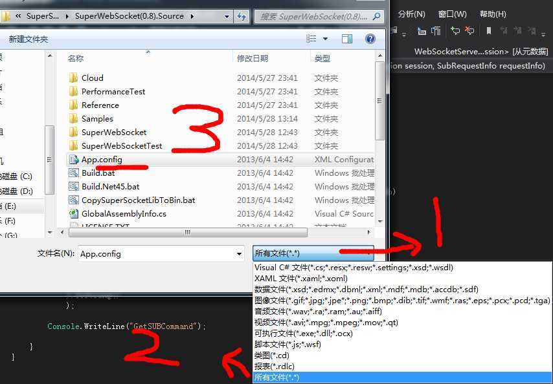Choose 图像文件 filter option

pos(403,300)
